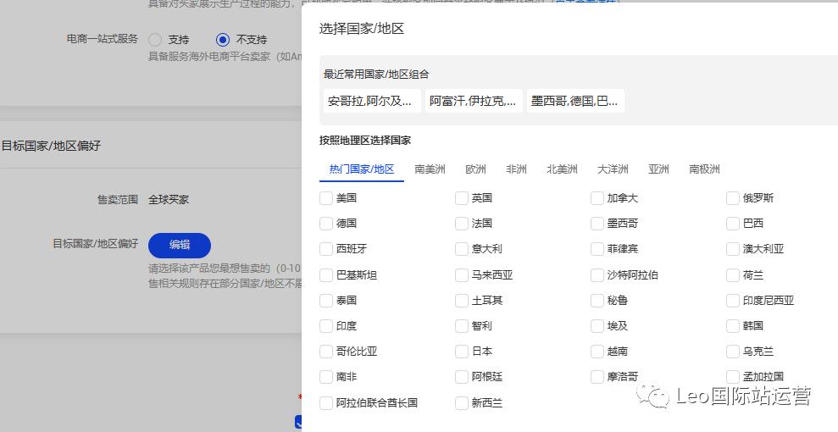
Task: Tick the 泰国 checkbox
Action: tap(326, 300)
